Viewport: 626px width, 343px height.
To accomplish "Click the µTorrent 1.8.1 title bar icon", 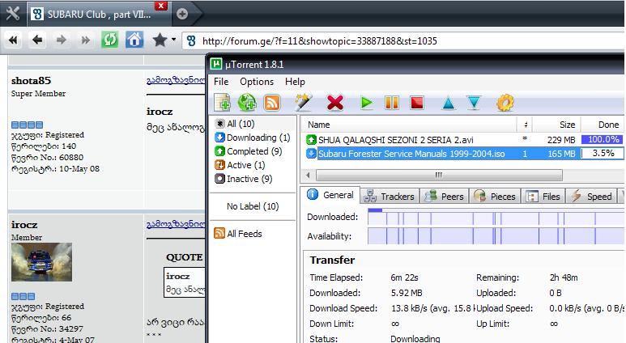I will pyautogui.click(x=216, y=64).
